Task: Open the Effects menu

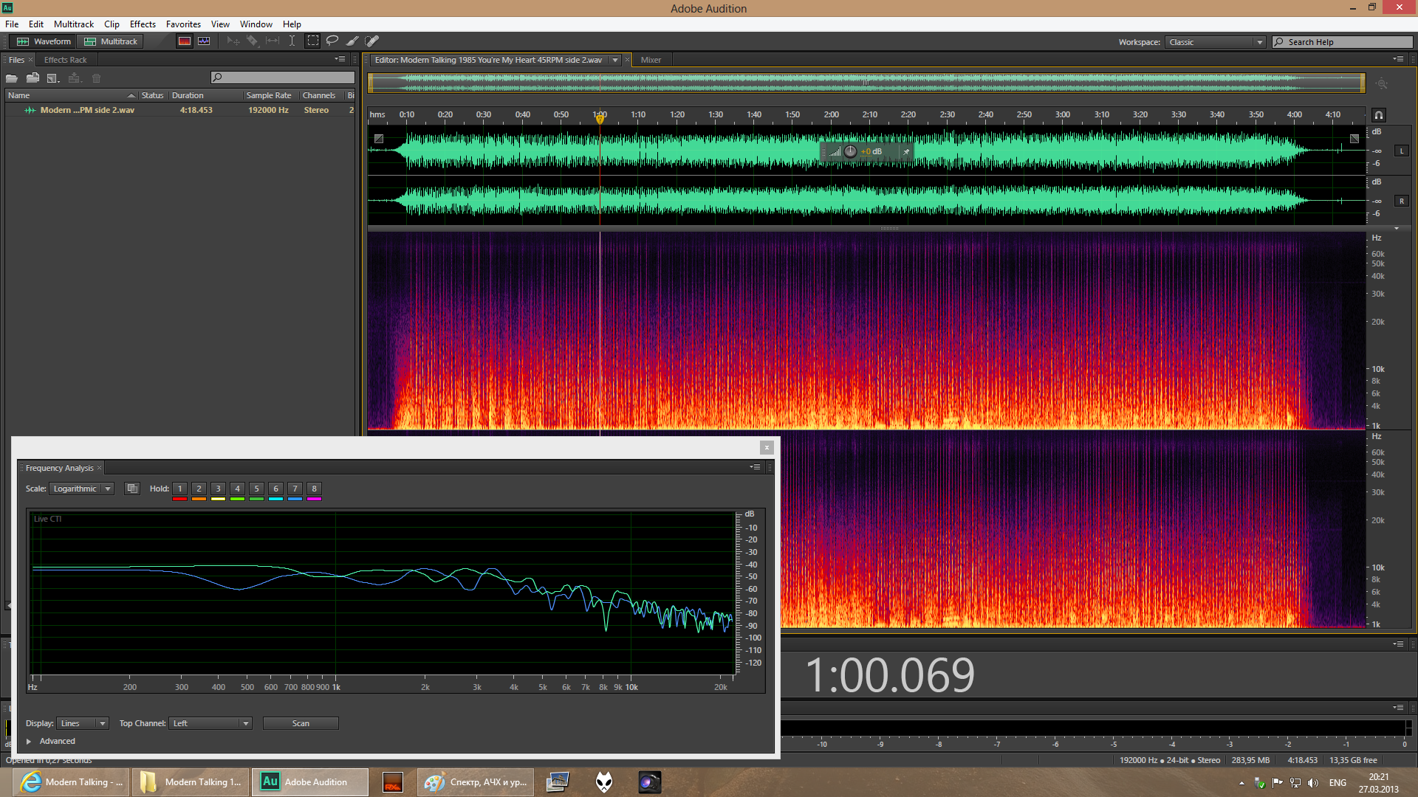Action: [x=143, y=24]
